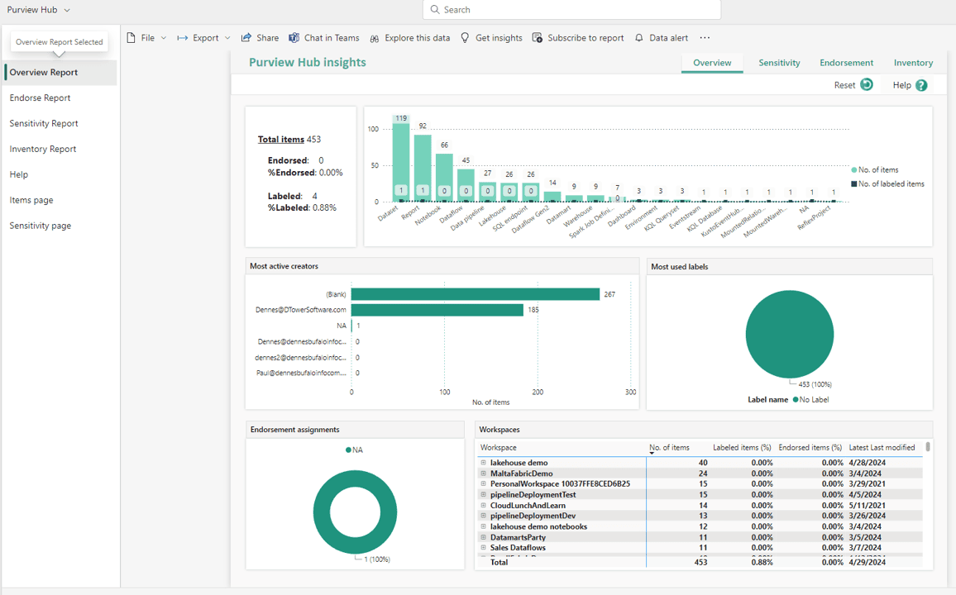Switch to the Endorsement tab
This screenshot has height=595, width=956.
click(846, 63)
